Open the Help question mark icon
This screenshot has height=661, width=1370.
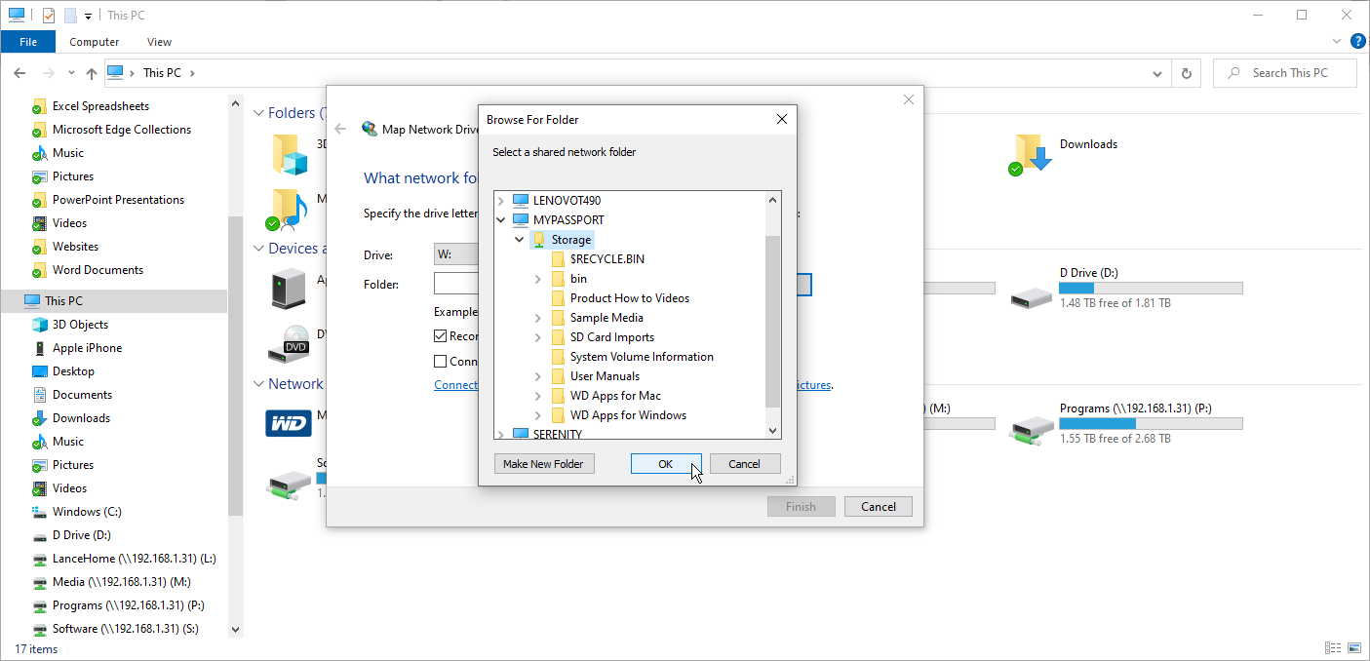1357,41
